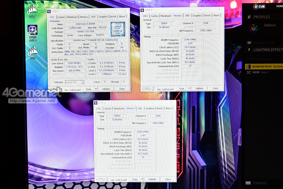Expand Tools arrow in top-left CPU-Z
This screenshot has height=189, width=283.
click(x=96, y=89)
